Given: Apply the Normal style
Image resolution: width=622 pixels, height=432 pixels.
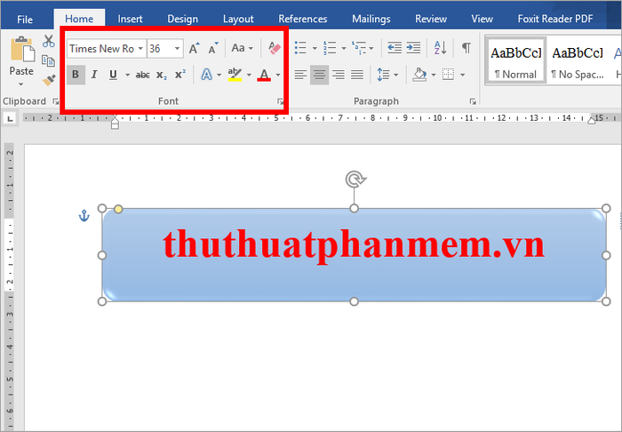Looking at the screenshot, I should (515, 60).
